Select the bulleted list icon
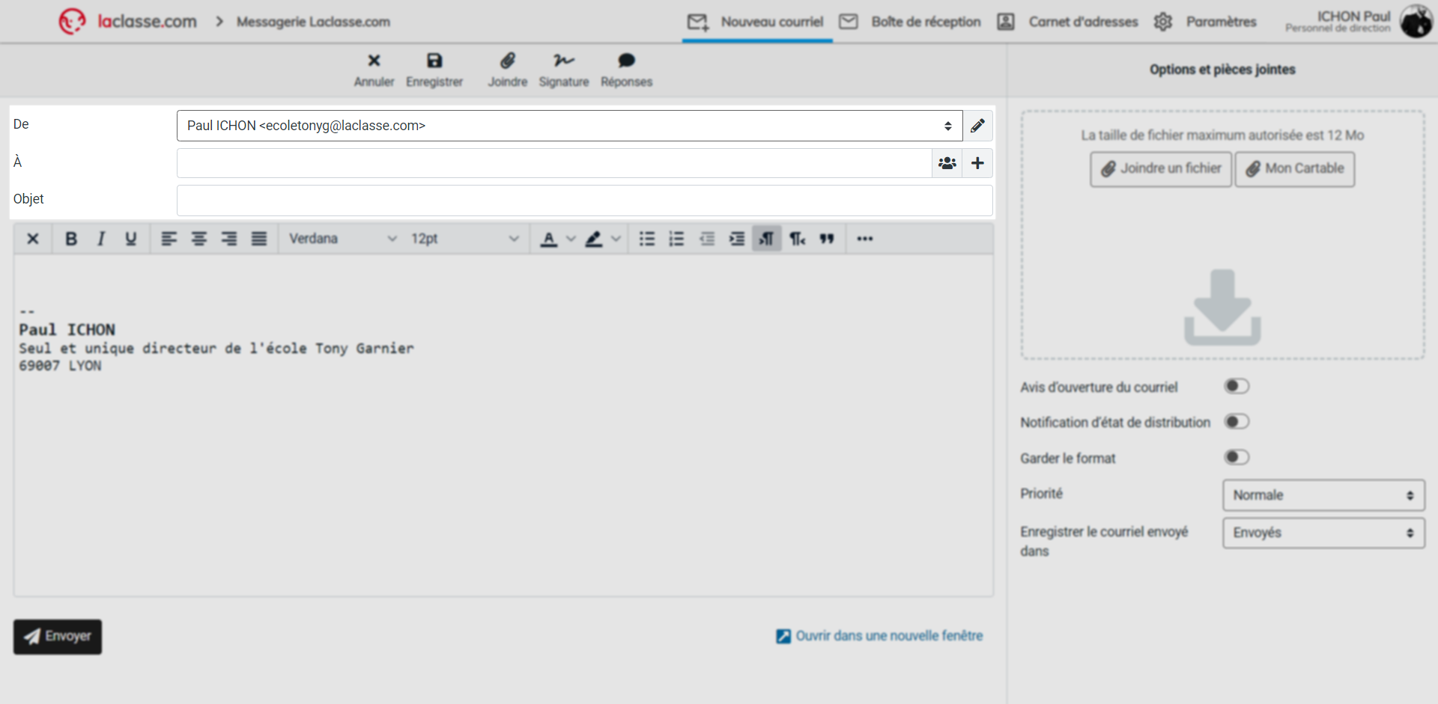Viewport: 1438px width, 704px height. [x=646, y=238]
